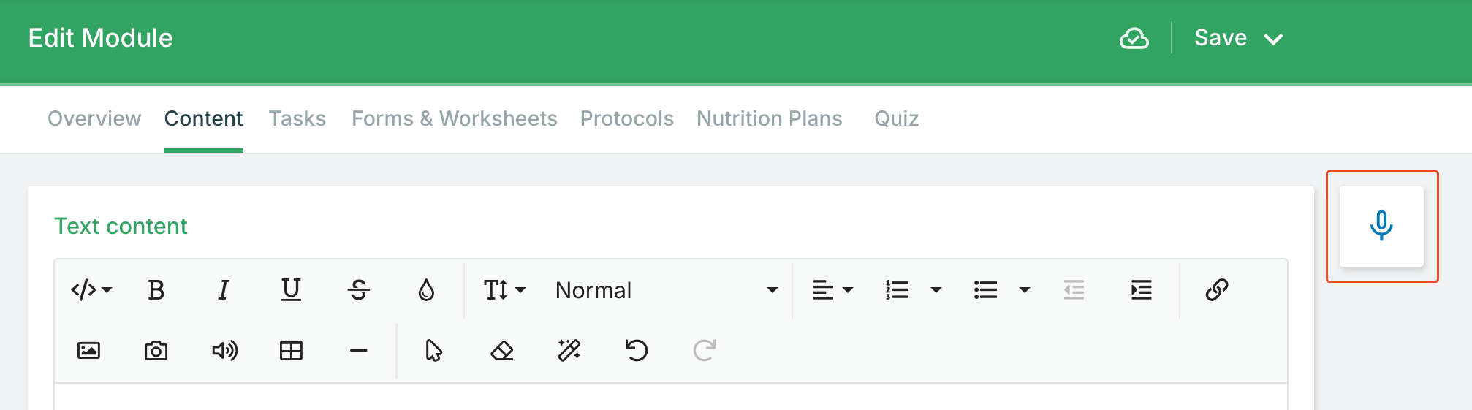Insert audio using the speaker icon
Viewport: 1472px width, 410px height.
click(x=224, y=351)
